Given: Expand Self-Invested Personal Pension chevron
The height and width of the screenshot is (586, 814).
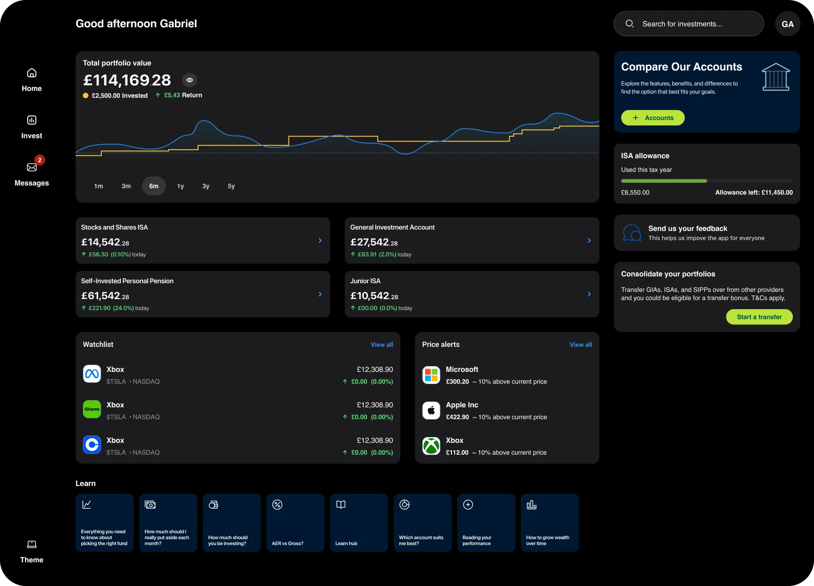Looking at the screenshot, I should [x=320, y=294].
